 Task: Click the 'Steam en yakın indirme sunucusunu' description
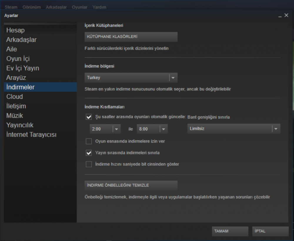tap(158, 89)
